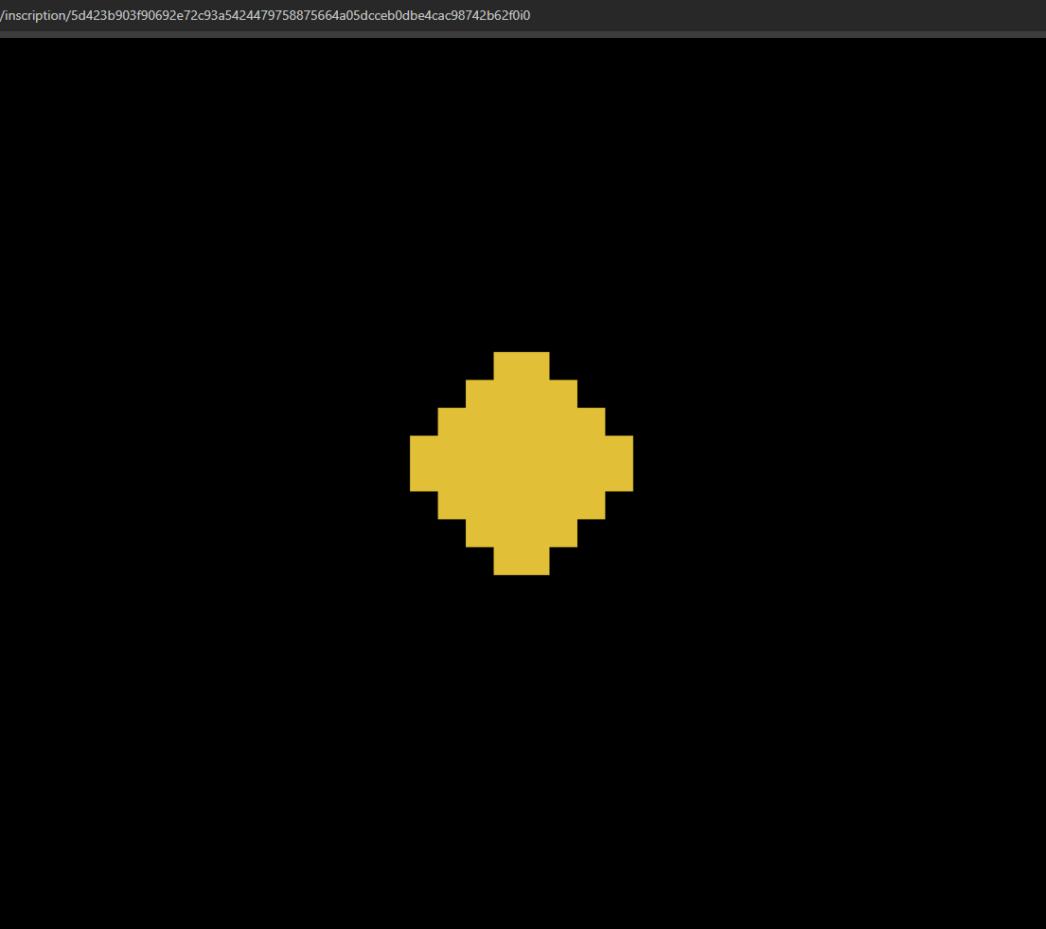Click the leftmost step of the pixel diamond
The image size is (1046, 929).
[x=417, y=462]
